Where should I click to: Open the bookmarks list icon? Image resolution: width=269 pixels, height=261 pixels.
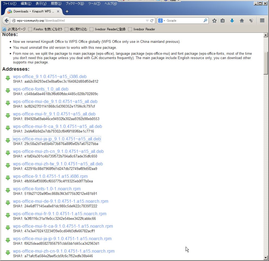coord(223,21)
